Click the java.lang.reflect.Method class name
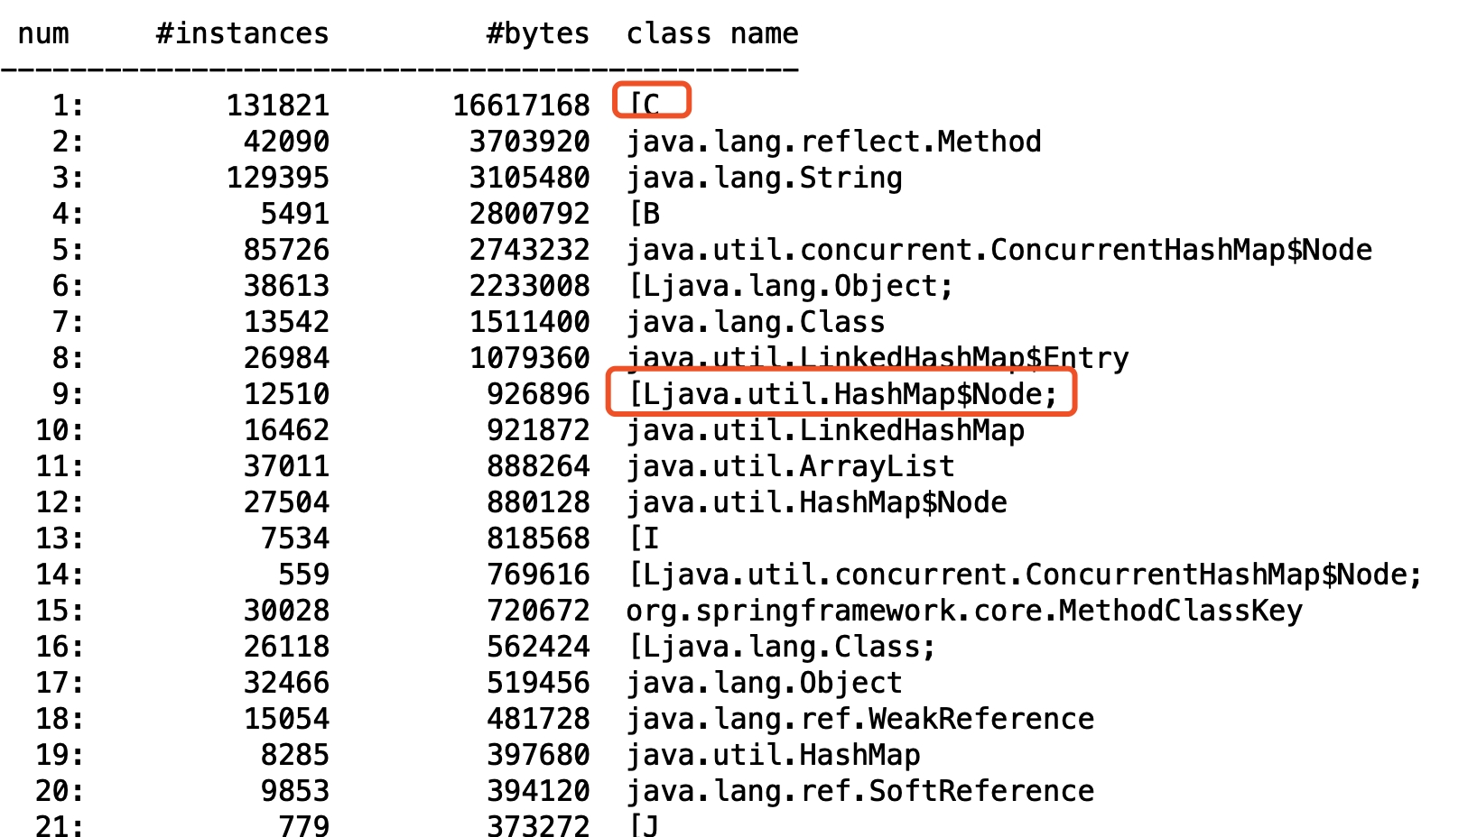This screenshot has height=837, width=1477. tap(833, 142)
